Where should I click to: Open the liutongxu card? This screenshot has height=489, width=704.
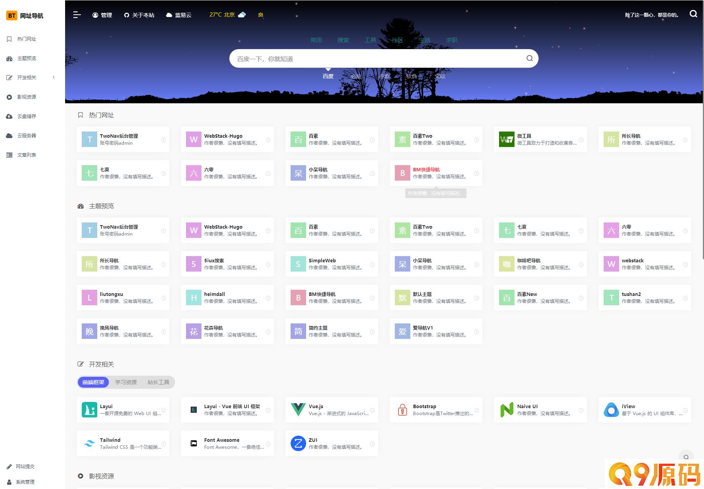click(x=123, y=298)
